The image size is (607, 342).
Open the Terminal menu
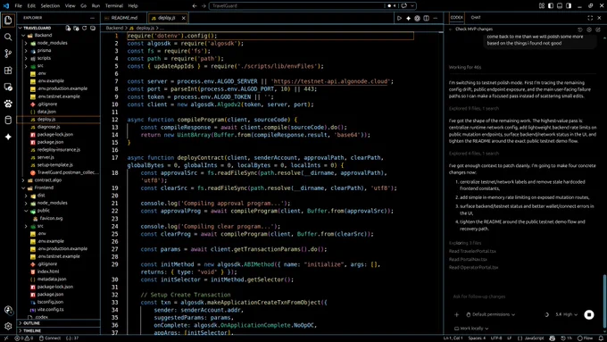click(114, 6)
